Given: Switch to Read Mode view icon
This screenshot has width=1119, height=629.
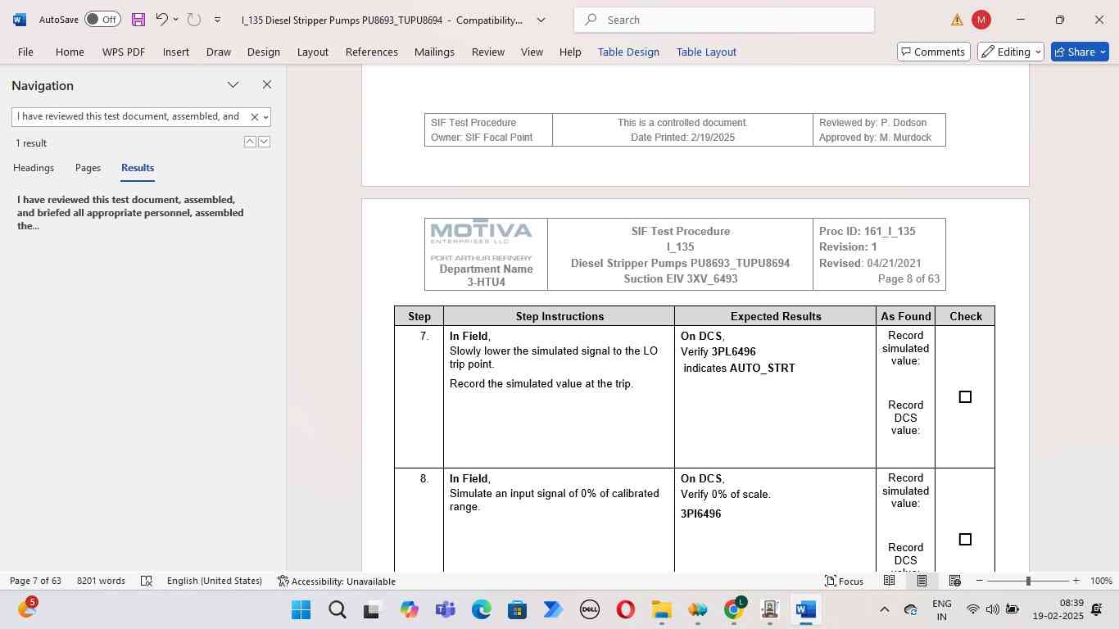Looking at the screenshot, I should (x=889, y=581).
